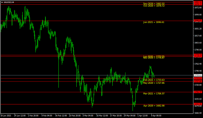Click the 18 Jan 2021 date label

coord(6,115)
